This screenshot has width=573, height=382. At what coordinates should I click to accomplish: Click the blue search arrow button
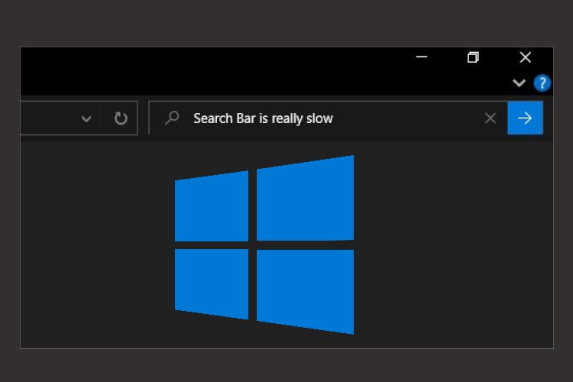[525, 118]
